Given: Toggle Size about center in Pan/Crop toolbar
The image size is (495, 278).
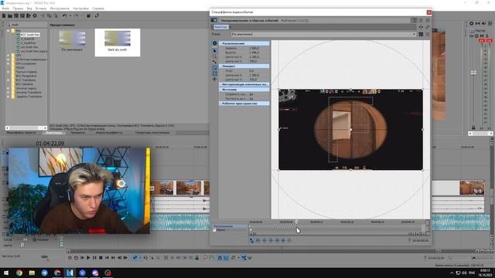Looking at the screenshot, I should [215, 73].
